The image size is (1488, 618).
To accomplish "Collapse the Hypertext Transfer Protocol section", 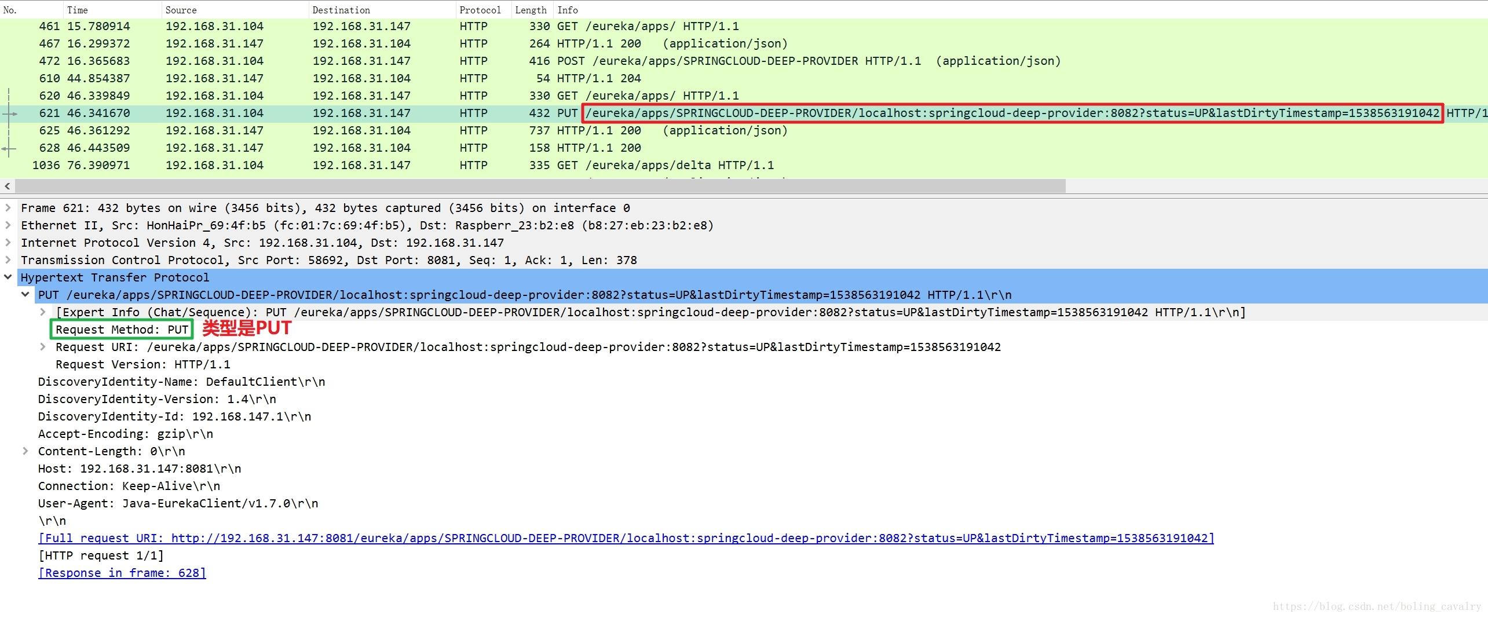I will 8,277.
